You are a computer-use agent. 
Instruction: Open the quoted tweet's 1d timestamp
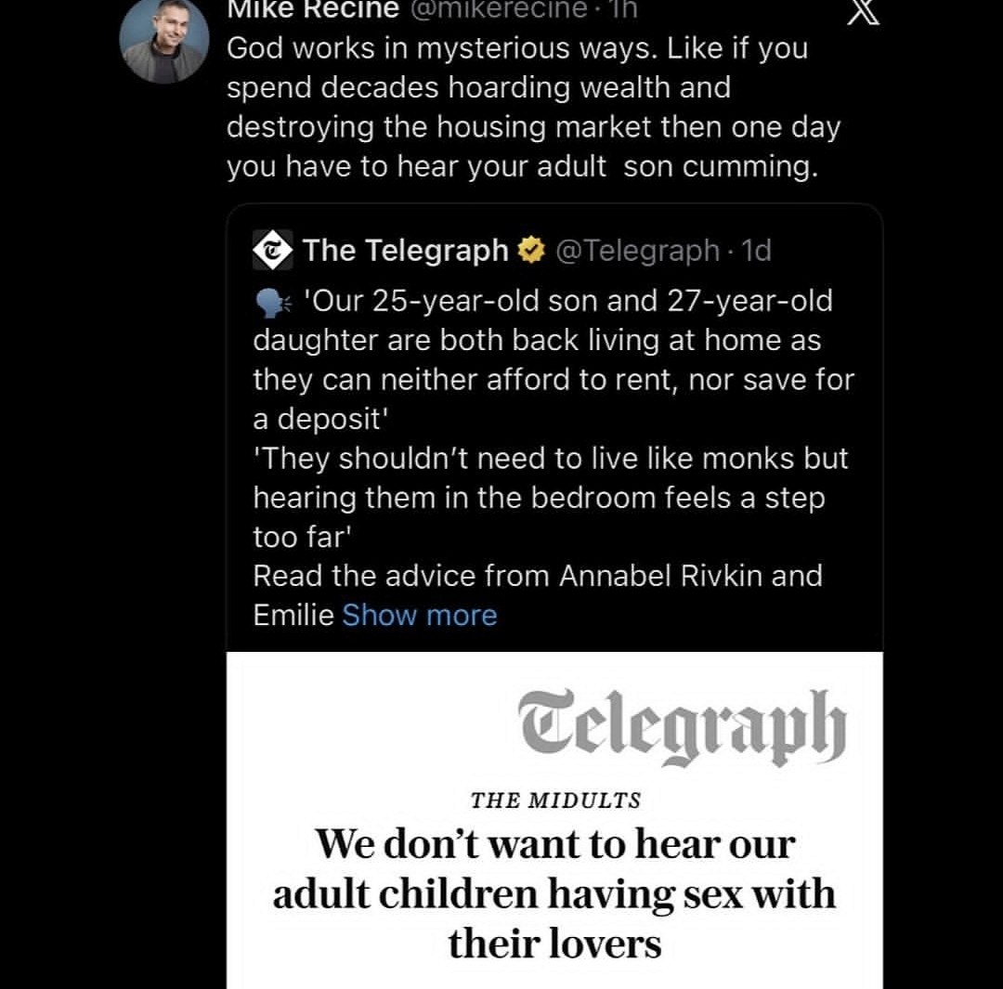(x=756, y=250)
